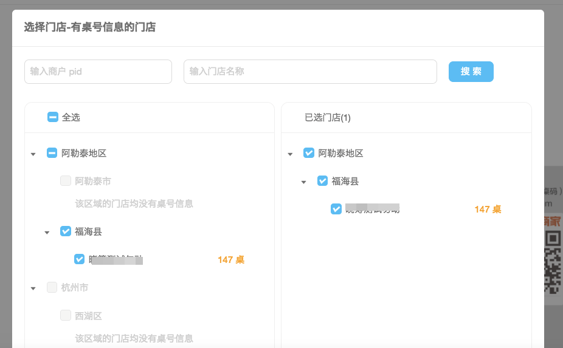The width and height of the screenshot is (563, 348).
Task: Select the 福海县 label in left tree
Action: click(x=88, y=231)
